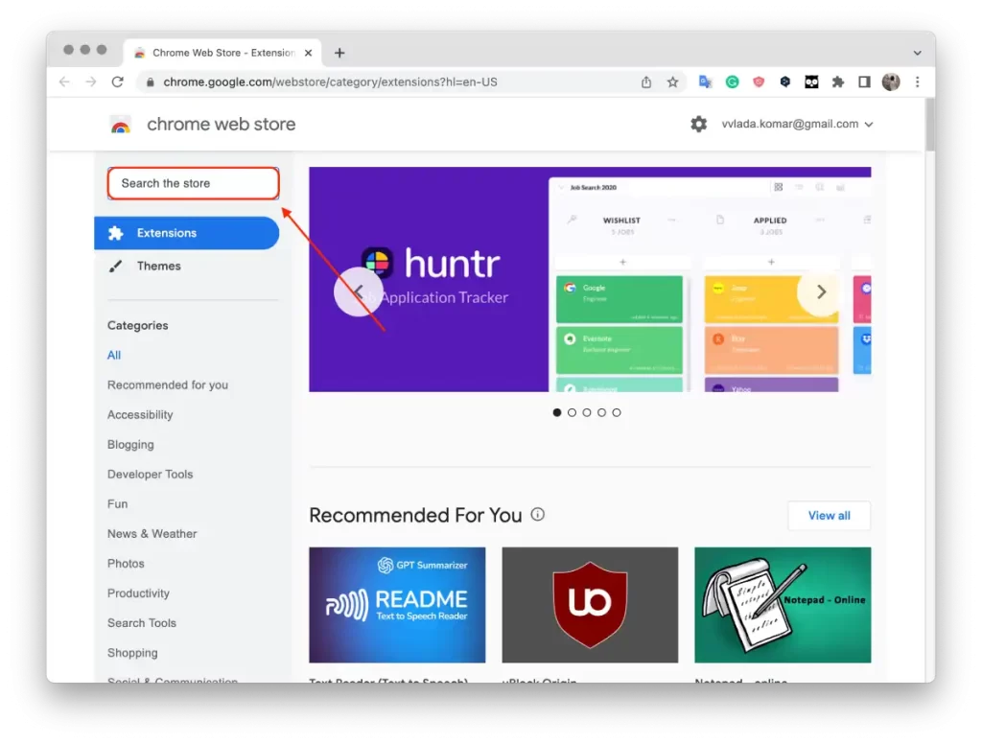
Task: Open the README Text to Speech Reader card
Action: [x=397, y=605]
